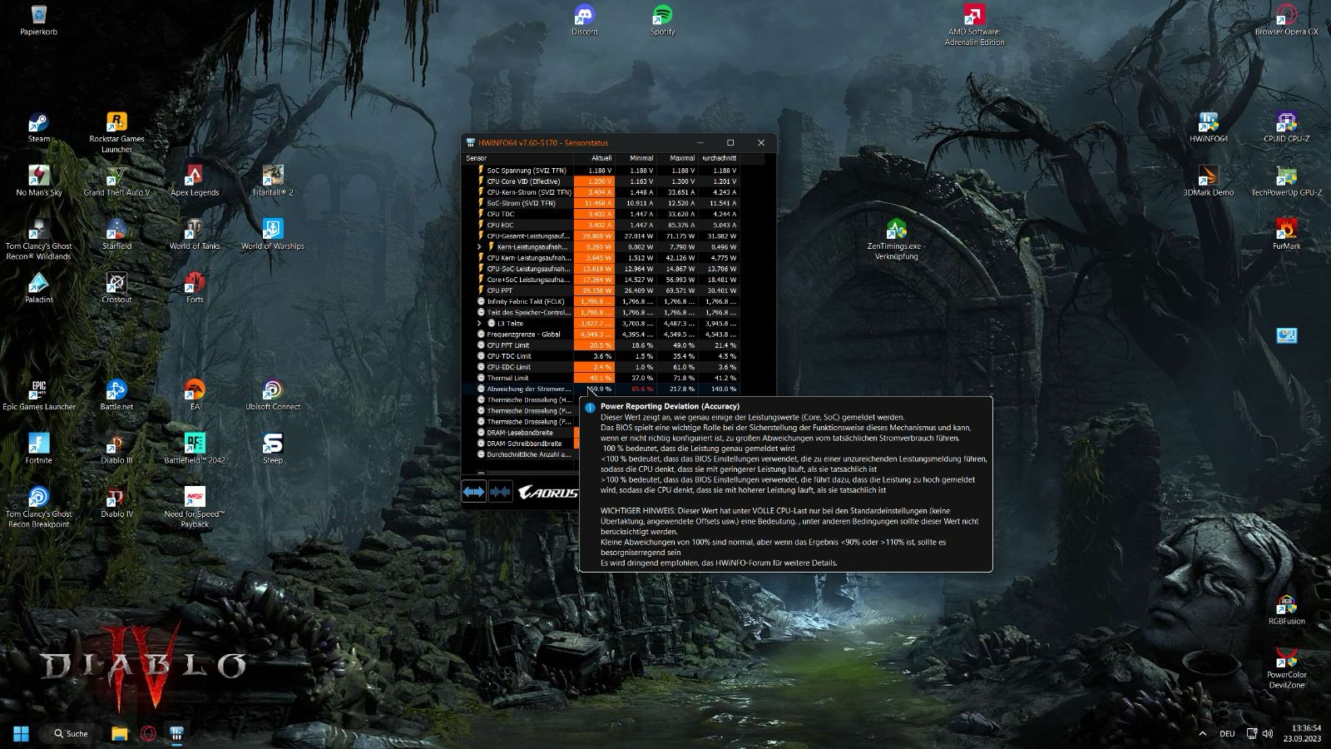Select the Titanfall 2 icon
The width and height of the screenshot is (1331, 749).
point(273,181)
